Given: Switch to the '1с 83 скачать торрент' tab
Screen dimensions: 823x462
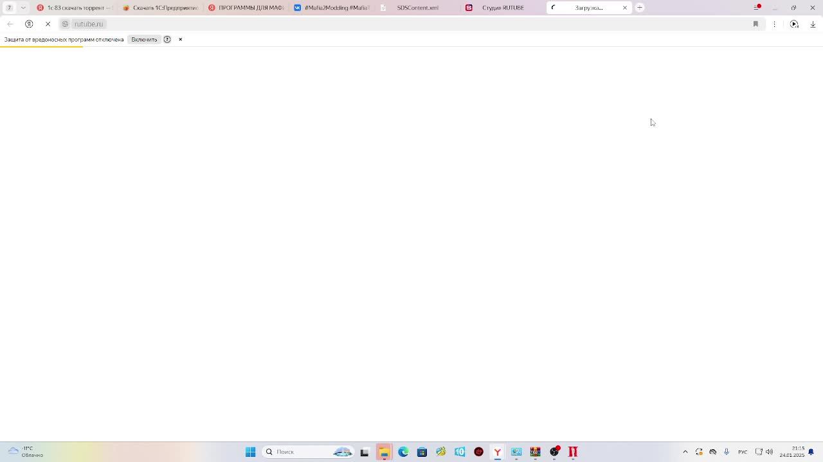Looking at the screenshot, I should click(74, 8).
